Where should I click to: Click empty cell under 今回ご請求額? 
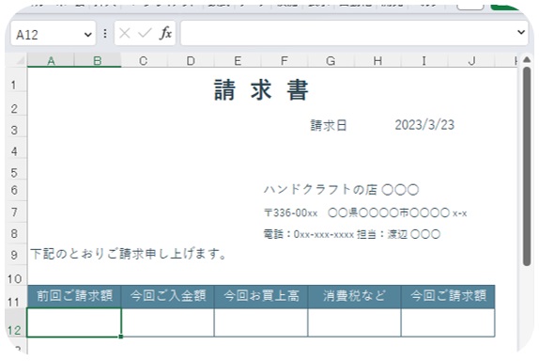448,322
